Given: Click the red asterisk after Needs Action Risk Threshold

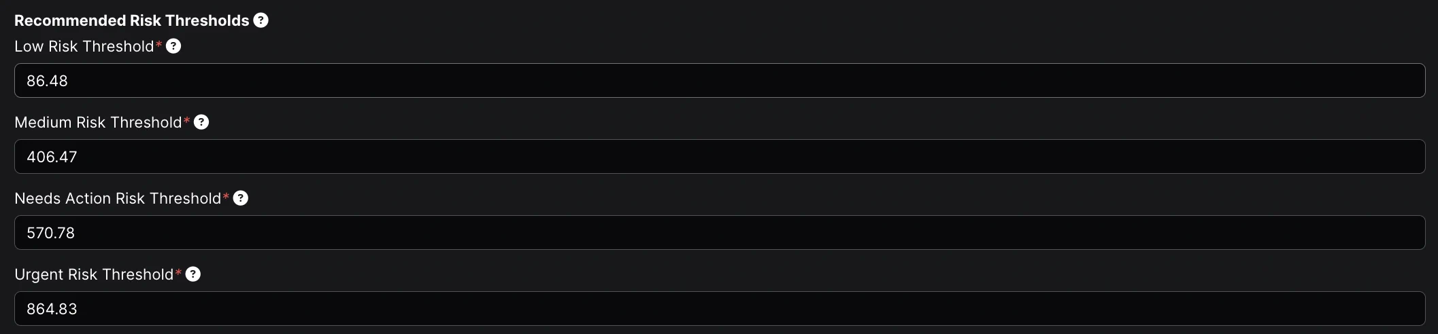Looking at the screenshot, I should pyautogui.click(x=226, y=197).
